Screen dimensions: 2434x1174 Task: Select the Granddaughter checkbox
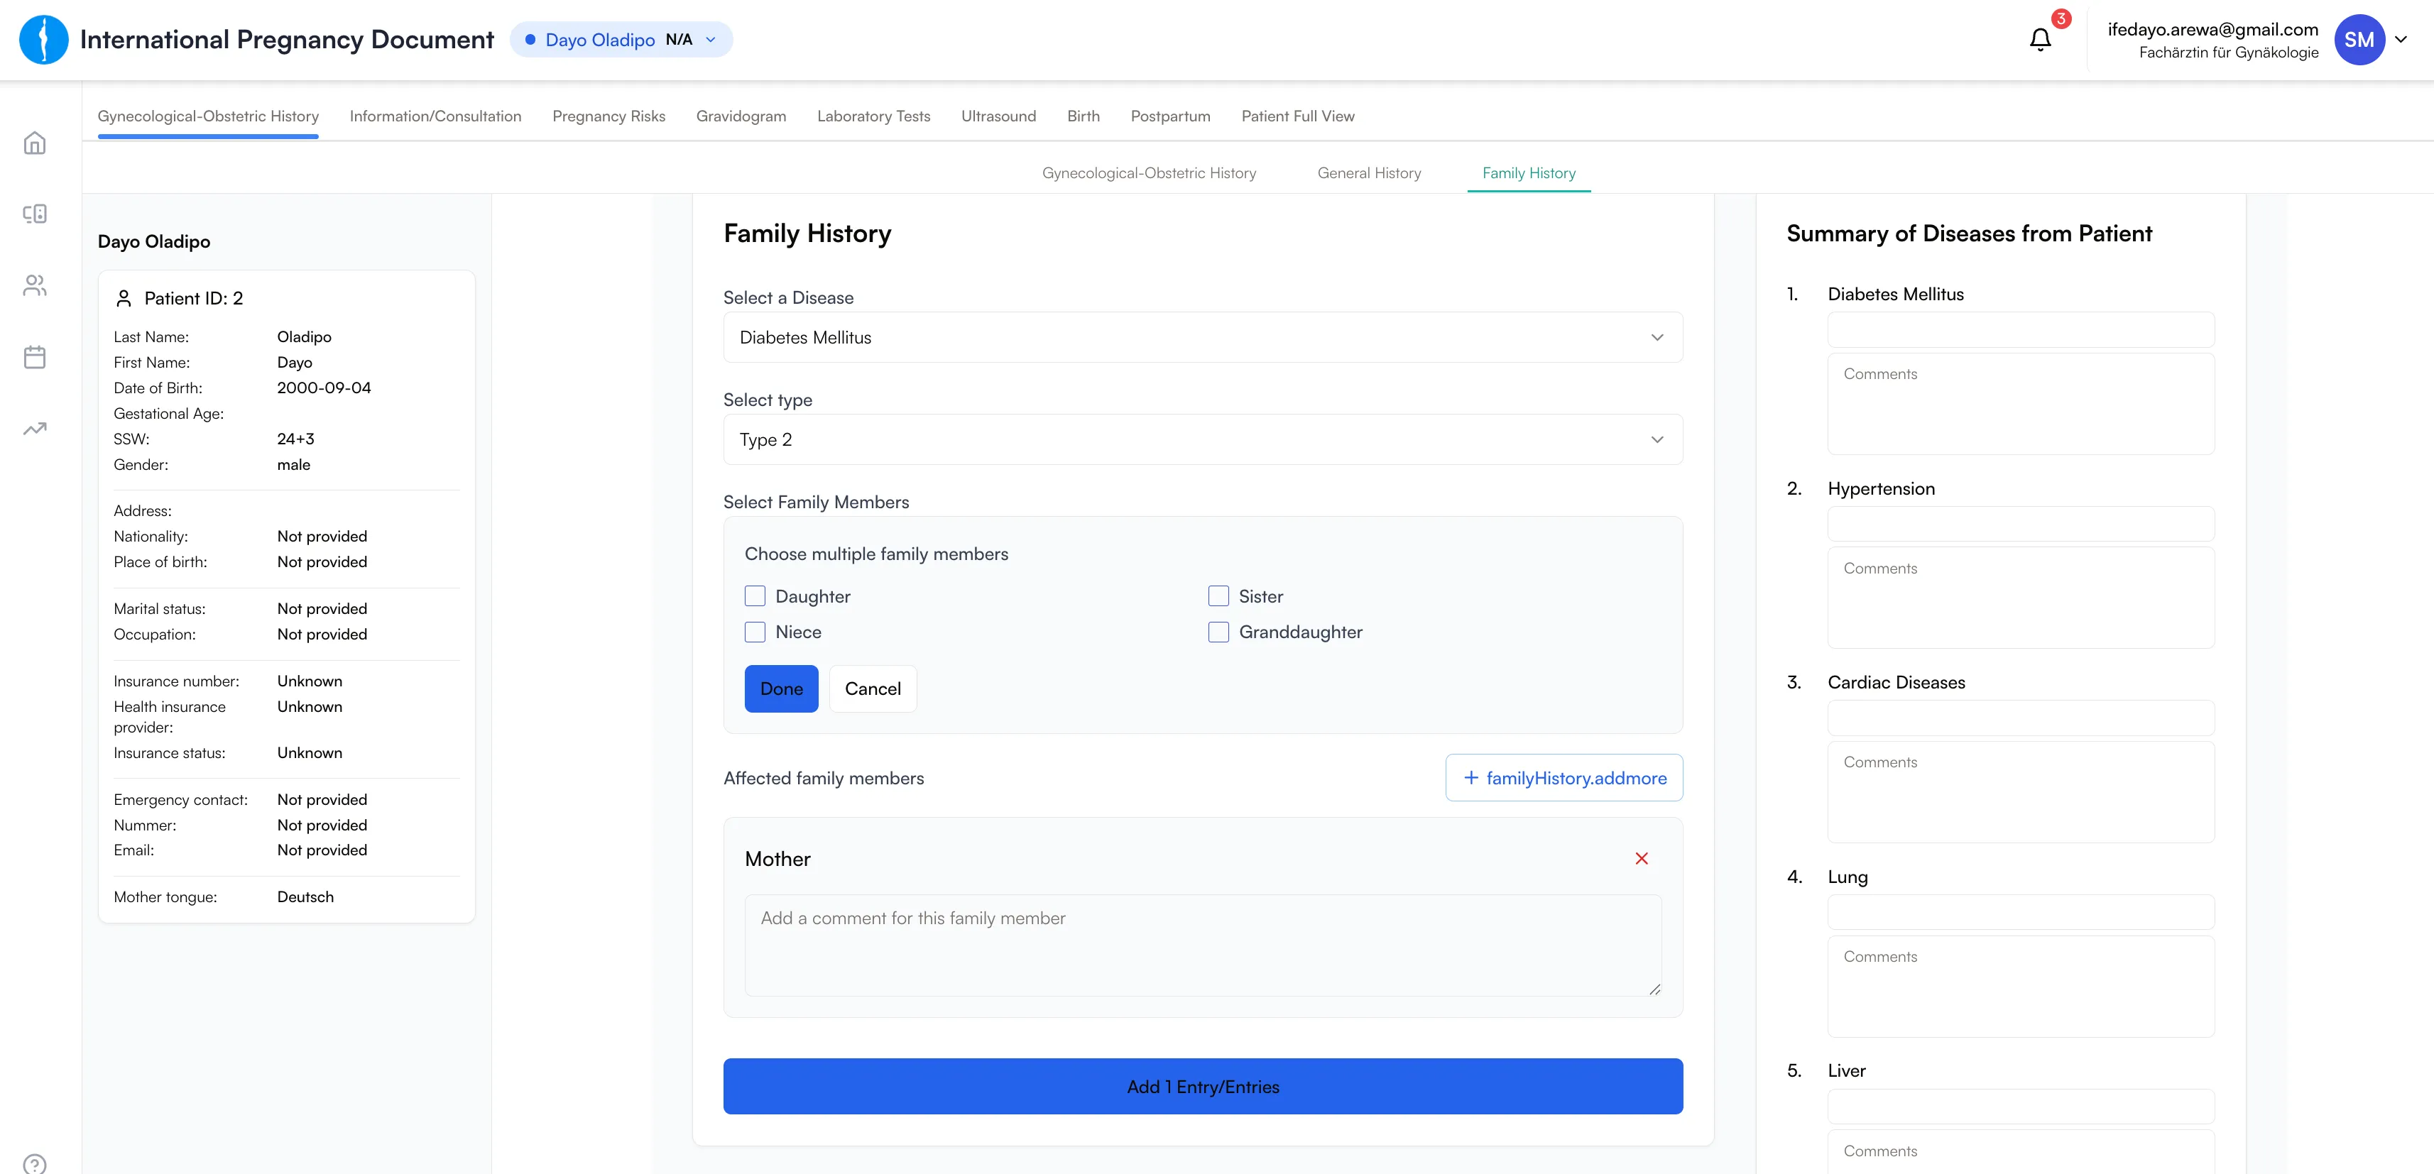tap(1218, 632)
